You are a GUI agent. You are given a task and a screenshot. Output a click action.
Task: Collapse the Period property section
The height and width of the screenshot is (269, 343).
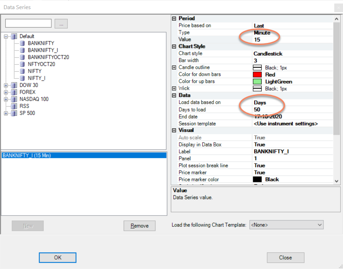click(x=174, y=19)
